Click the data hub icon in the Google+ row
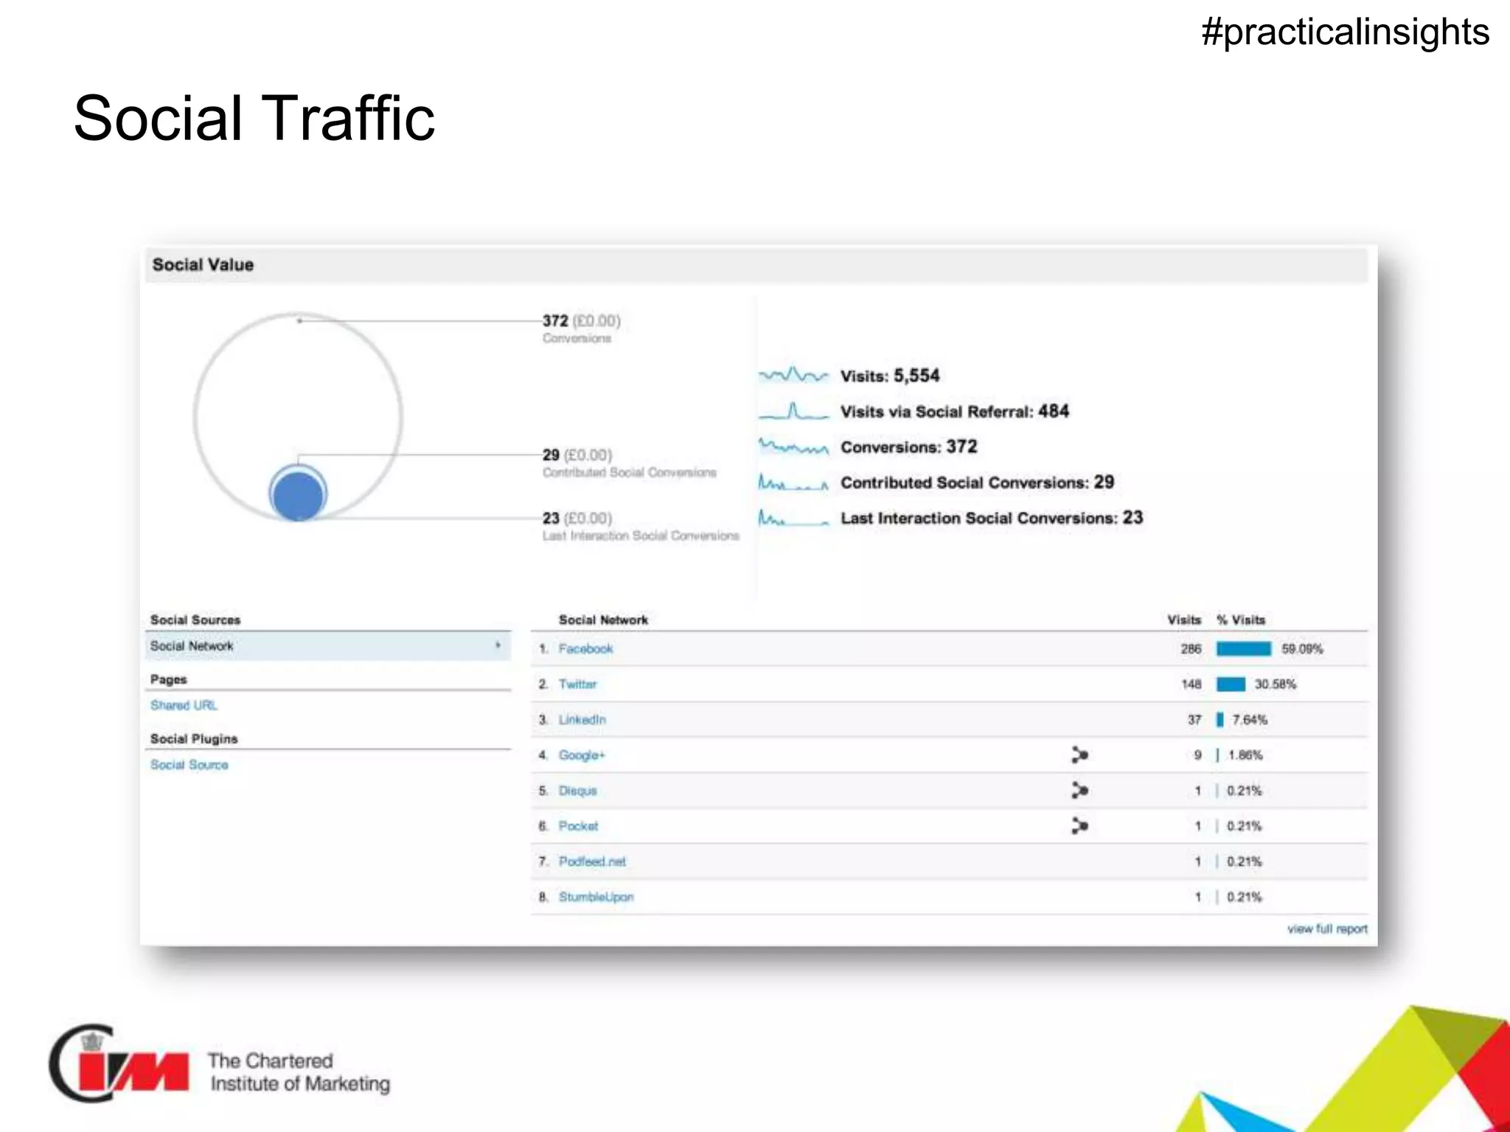This screenshot has height=1132, width=1510. pos(1079,755)
